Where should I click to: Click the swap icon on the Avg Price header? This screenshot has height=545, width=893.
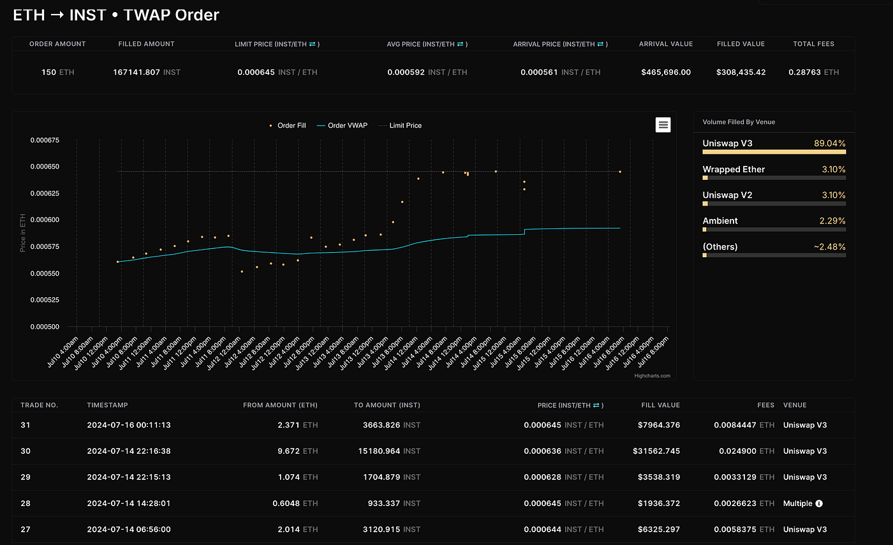[x=461, y=44]
